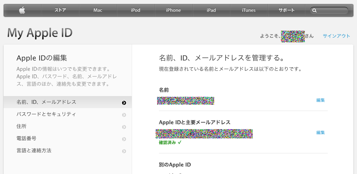The height and width of the screenshot is (174, 357).
Task: Select パスワードとセキュリティ in sidebar
Action: coord(67,114)
